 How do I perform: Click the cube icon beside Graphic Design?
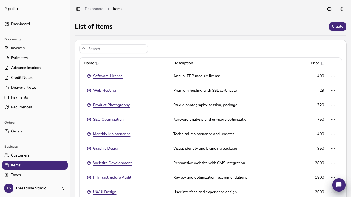click(x=89, y=149)
